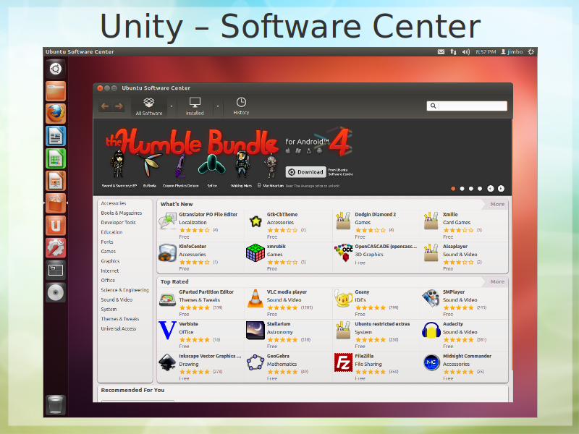This screenshot has width=579, height=434.
Task: Click the Audacity headphones icon
Action: (x=431, y=331)
